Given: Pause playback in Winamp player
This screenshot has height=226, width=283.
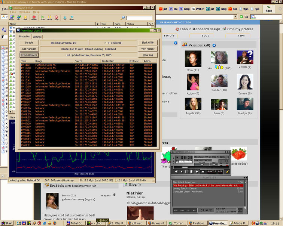Looking at the screenshot, I should 186,171.
